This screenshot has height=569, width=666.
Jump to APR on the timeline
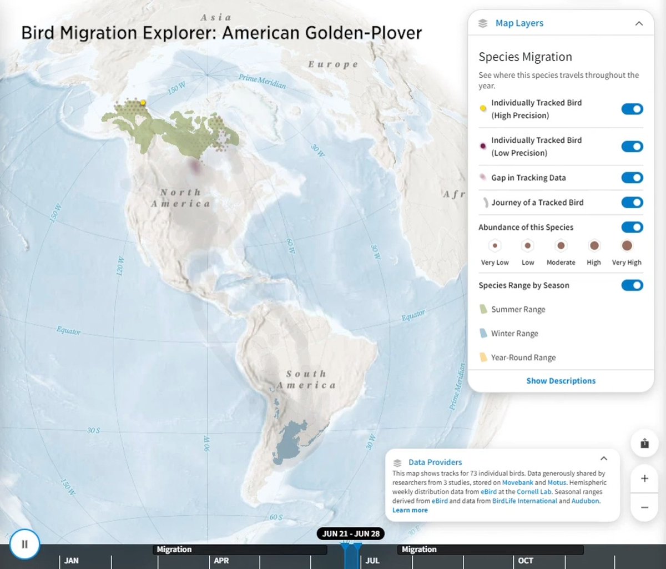[x=221, y=561]
